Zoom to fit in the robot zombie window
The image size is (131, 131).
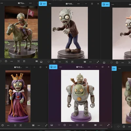pos(77,125)
